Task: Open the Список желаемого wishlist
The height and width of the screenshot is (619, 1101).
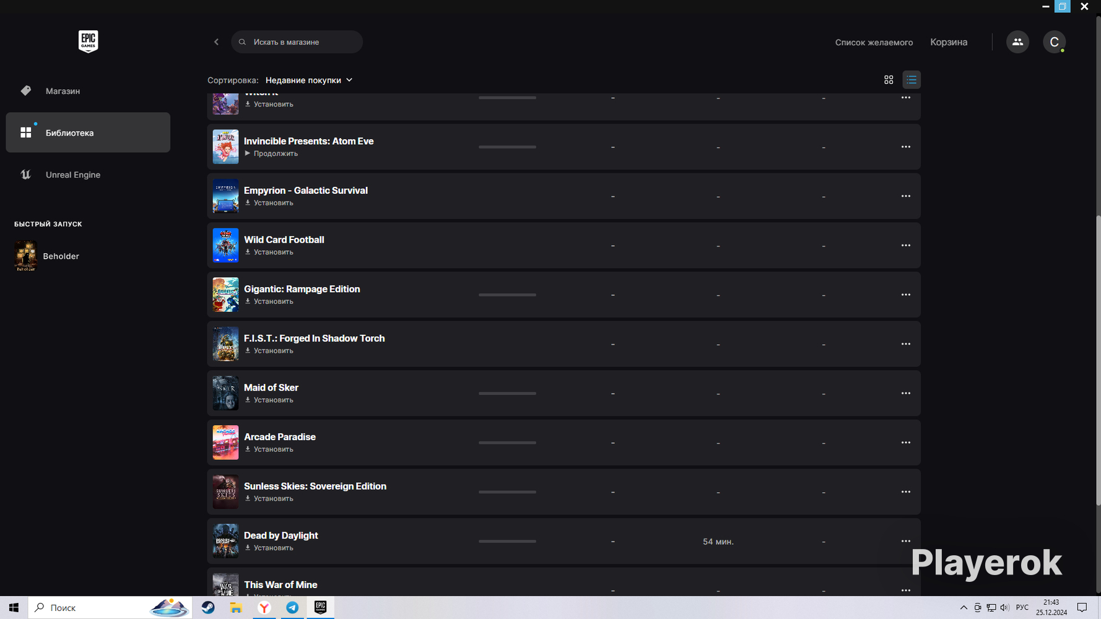Action: tap(874, 42)
